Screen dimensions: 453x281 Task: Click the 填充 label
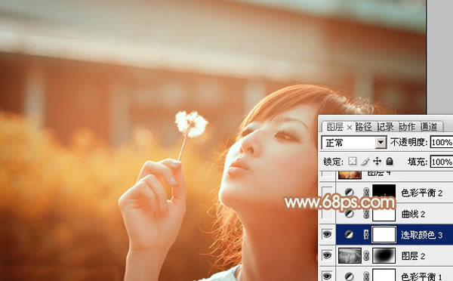tap(418, 162)
